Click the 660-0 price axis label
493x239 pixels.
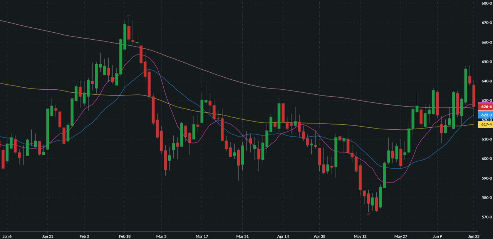click(x=486, y=42)
